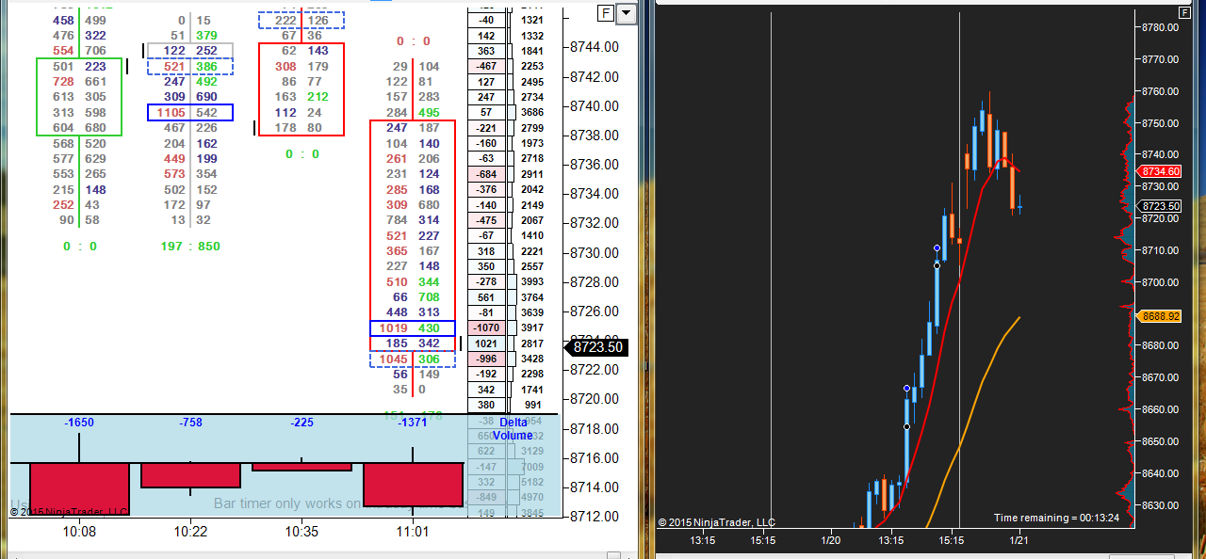Click the -758 delta bar at 10:22
The width and height of the screenshot is (1206, 559).
click(x=190, y=474)
